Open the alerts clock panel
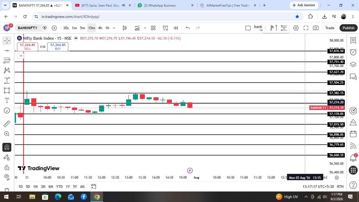This screenshot has width=359, height=202. (353, 52)
